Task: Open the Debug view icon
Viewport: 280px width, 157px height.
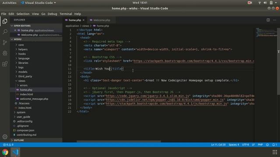Action: click(5, 53)
